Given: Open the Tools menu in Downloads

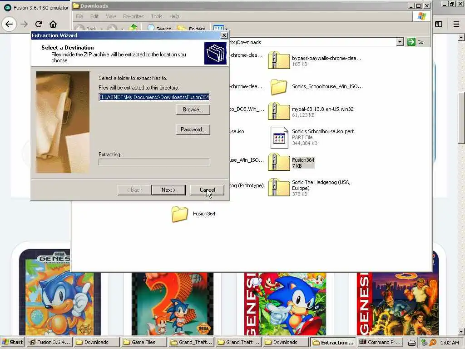Looking at the screenshot, I should coord(157,16).
